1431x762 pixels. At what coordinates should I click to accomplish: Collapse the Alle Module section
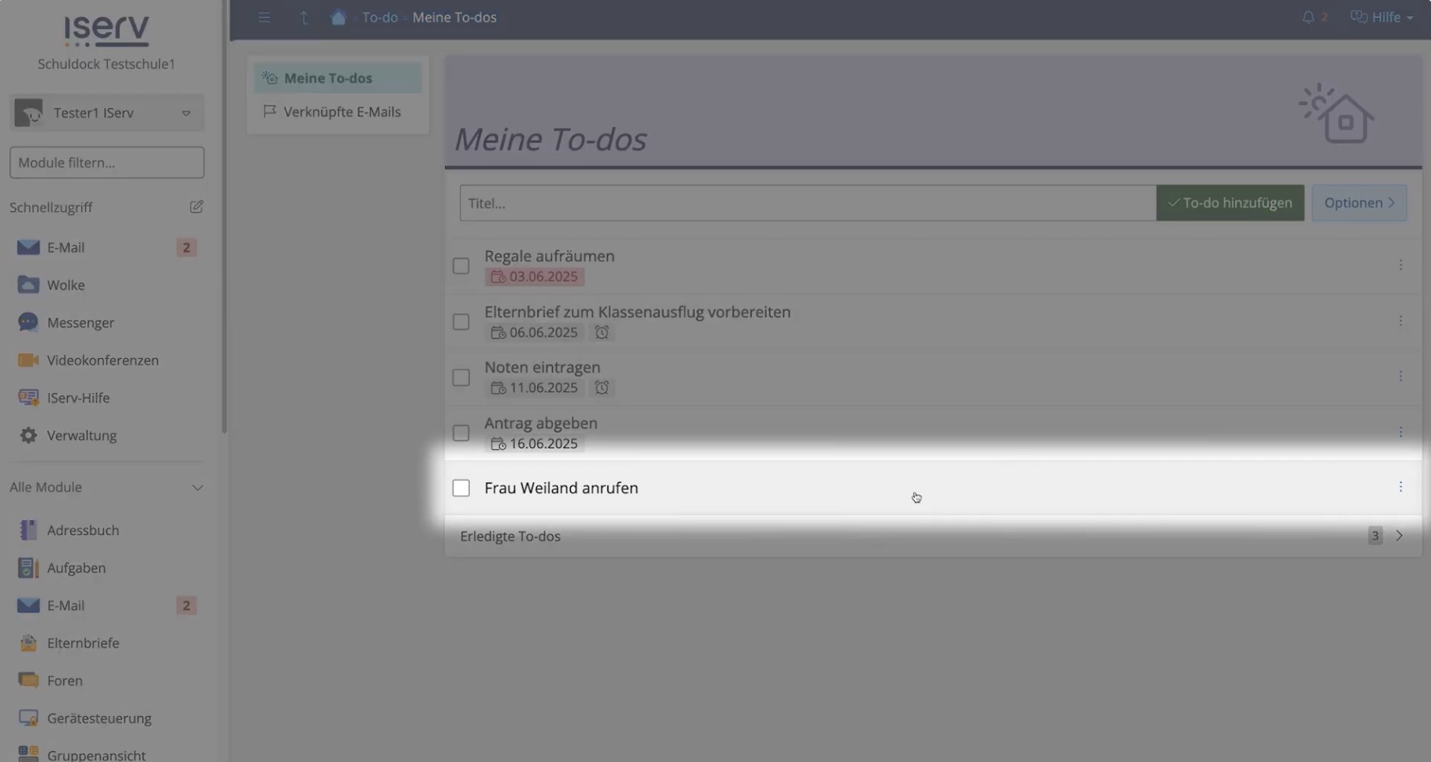(198, 487)
